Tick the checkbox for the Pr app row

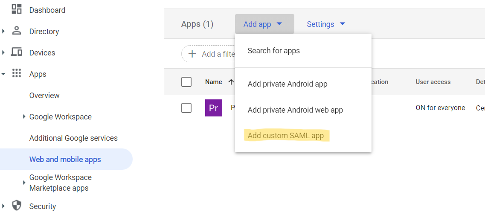(186, 108)
